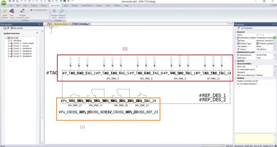
Task: Toggle the Display connection points checkbox
Action: pyautogui.click(x=257, y=81)
